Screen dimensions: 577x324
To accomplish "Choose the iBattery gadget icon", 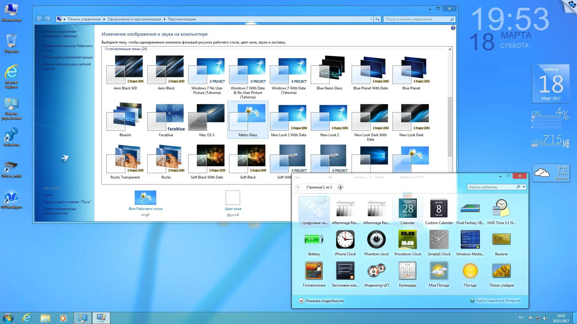I will pos(314,240).
